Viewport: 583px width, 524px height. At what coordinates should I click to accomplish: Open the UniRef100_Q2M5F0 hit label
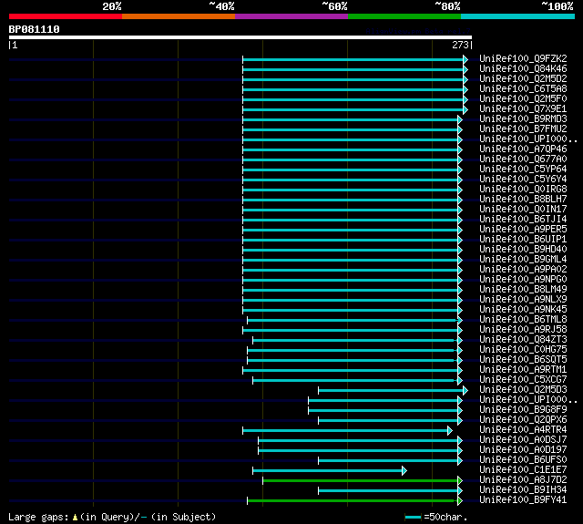tap(523, 99)
